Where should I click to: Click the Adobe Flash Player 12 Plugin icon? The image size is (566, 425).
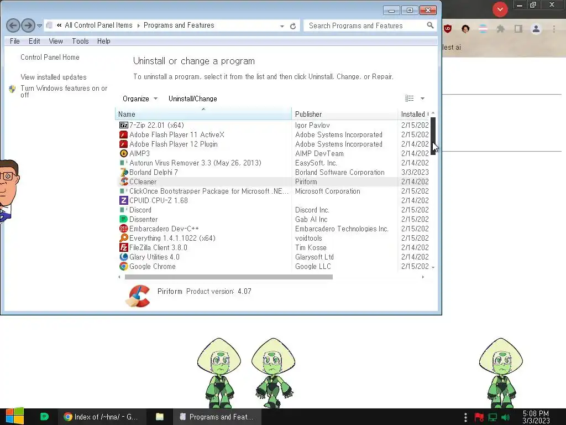pyautogui.click(x=123, y=144)
